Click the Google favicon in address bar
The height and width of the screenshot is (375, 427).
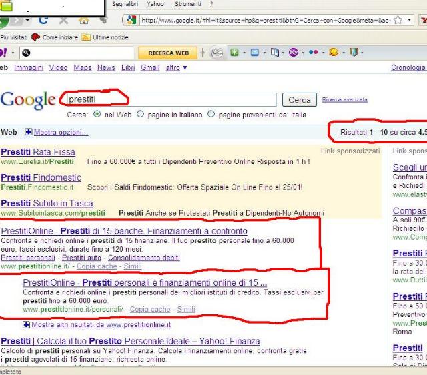[x=131, y=20]
